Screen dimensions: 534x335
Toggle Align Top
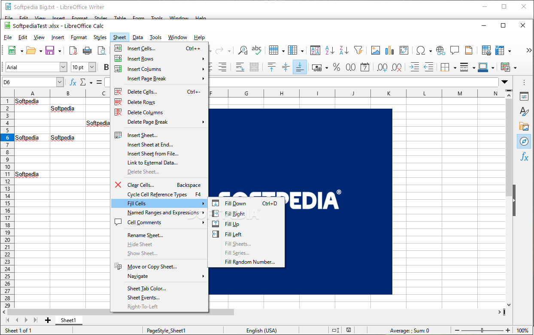[271, 67]
